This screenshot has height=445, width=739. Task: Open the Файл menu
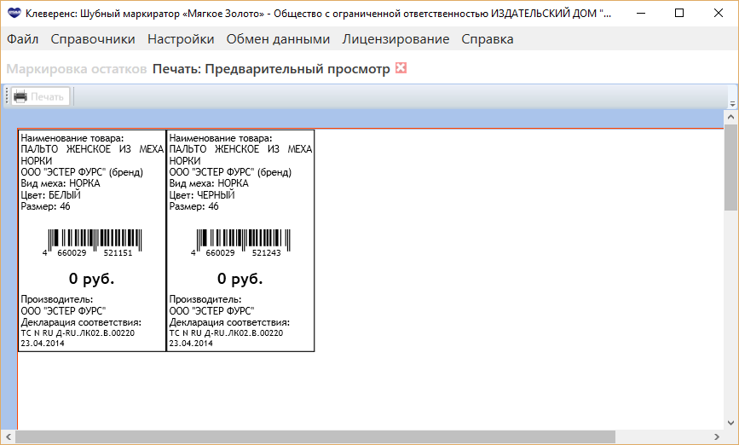tap(22, 39)
